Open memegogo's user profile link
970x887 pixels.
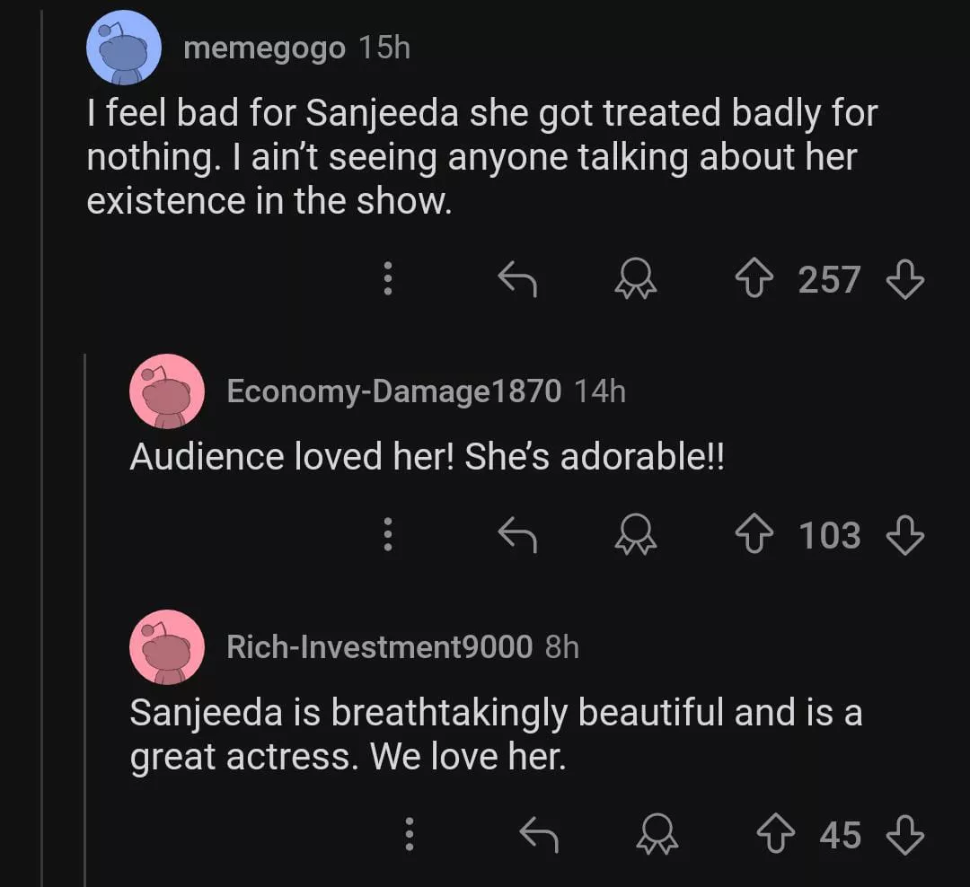coord(264,48)
